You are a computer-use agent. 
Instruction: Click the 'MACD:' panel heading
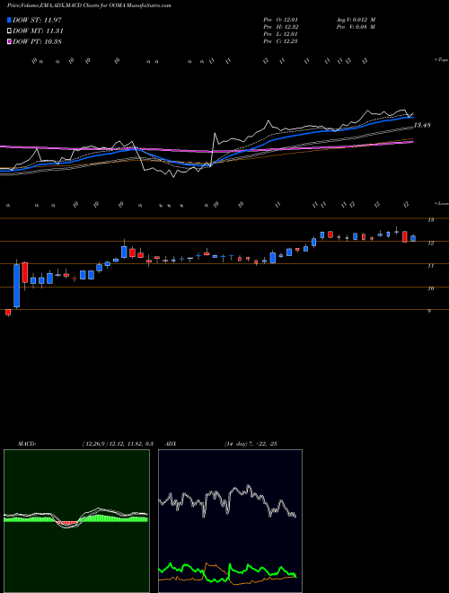[27, 444]
